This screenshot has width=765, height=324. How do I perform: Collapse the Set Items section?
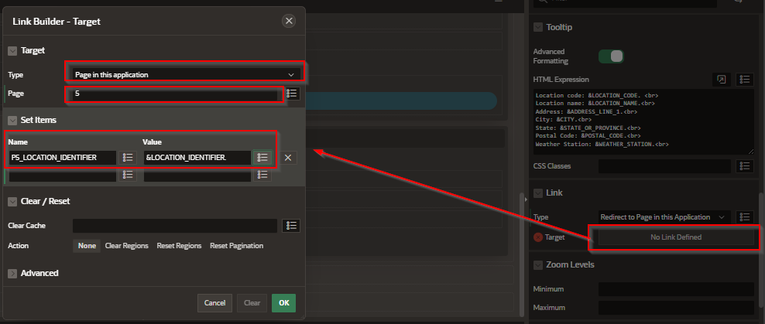pos(12,119)
